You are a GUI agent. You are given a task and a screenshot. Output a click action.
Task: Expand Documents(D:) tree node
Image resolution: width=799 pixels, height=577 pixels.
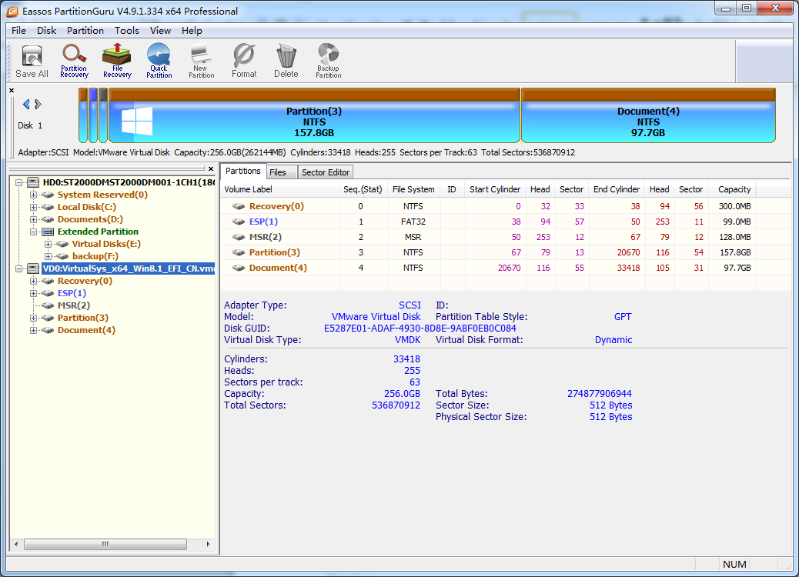click(x=33, y=219)
